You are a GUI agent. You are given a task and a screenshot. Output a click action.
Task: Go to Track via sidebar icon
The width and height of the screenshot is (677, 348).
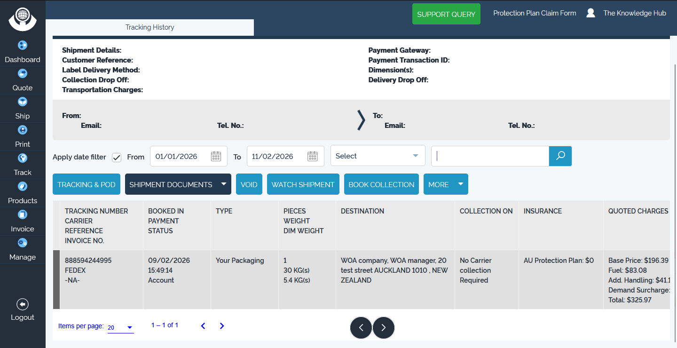23,158
